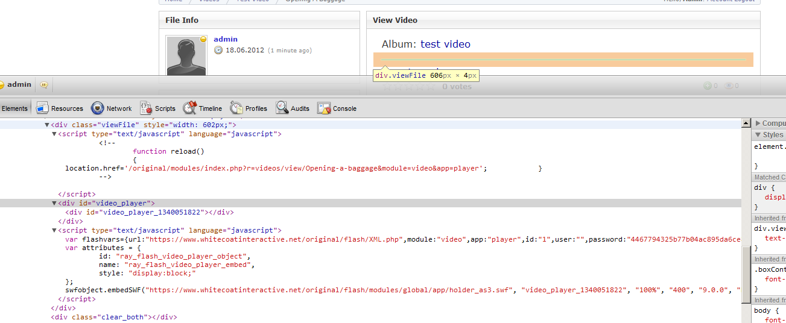The height and width of the screenshot is (323, 786).
Task: Select the div class clear_both element
Action: (113, 317)
